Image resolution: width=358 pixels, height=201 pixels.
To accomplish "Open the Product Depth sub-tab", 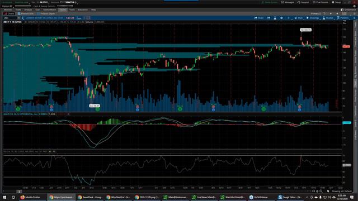I will (46, 13).
